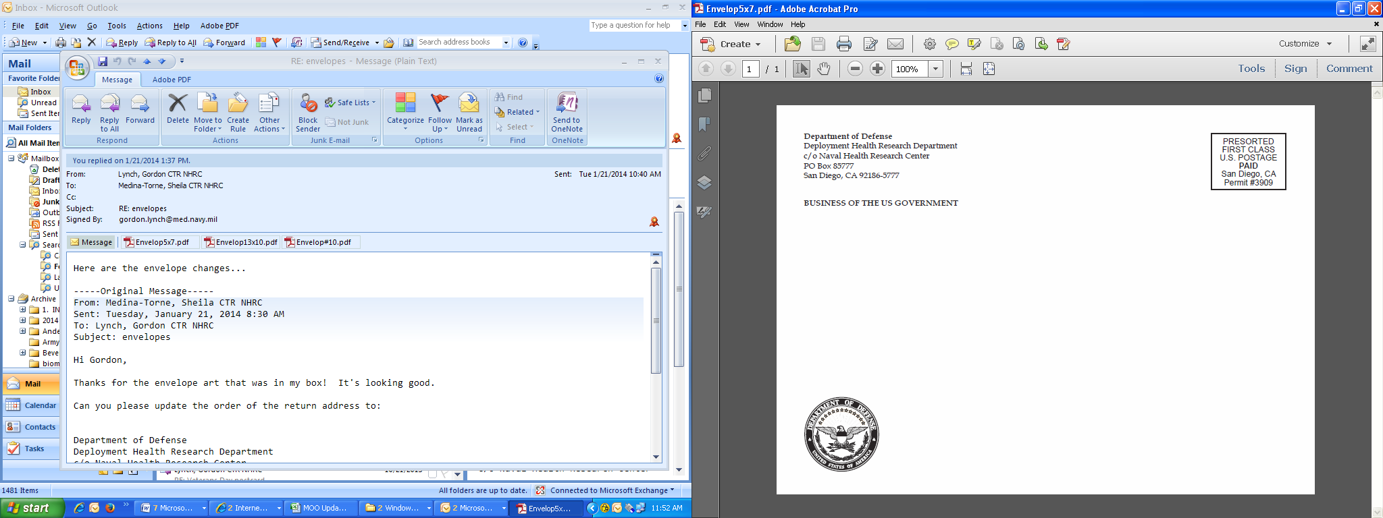1383x518 pixels.
Task: Open the 100% zoom level dropdown in Acrobat
Action: tap(936, 69)
